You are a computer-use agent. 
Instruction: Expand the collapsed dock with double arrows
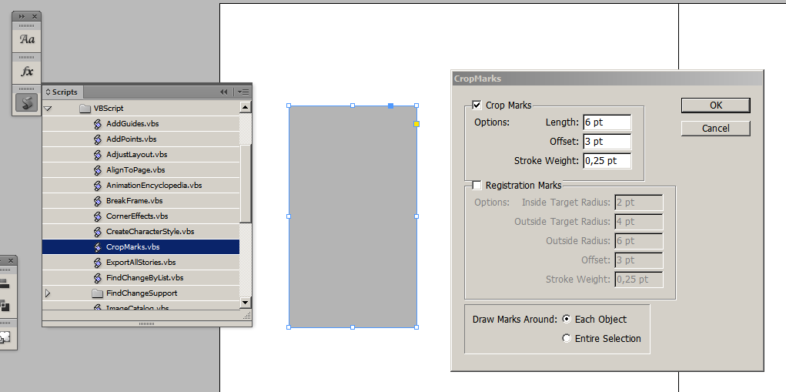point(22,16)
